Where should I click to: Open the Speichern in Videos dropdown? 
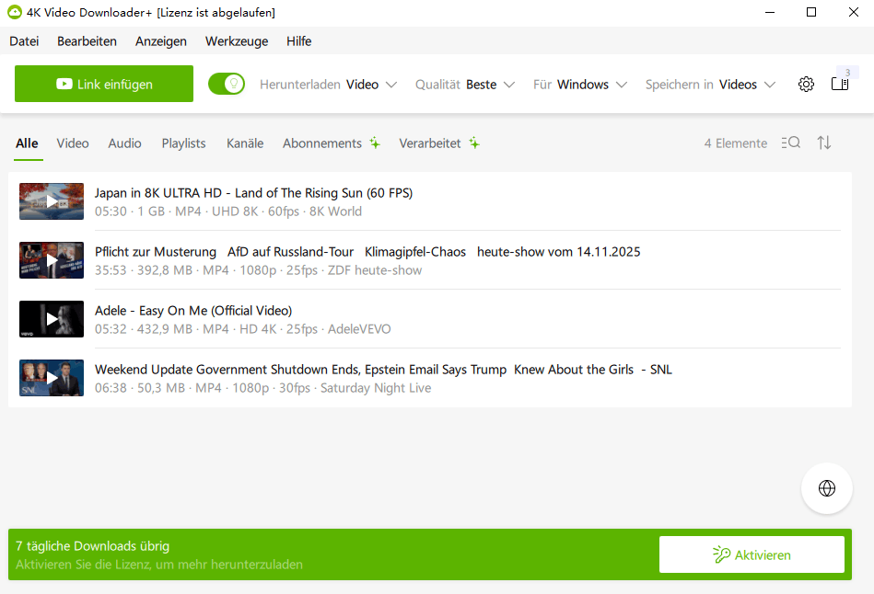[710, 84]
